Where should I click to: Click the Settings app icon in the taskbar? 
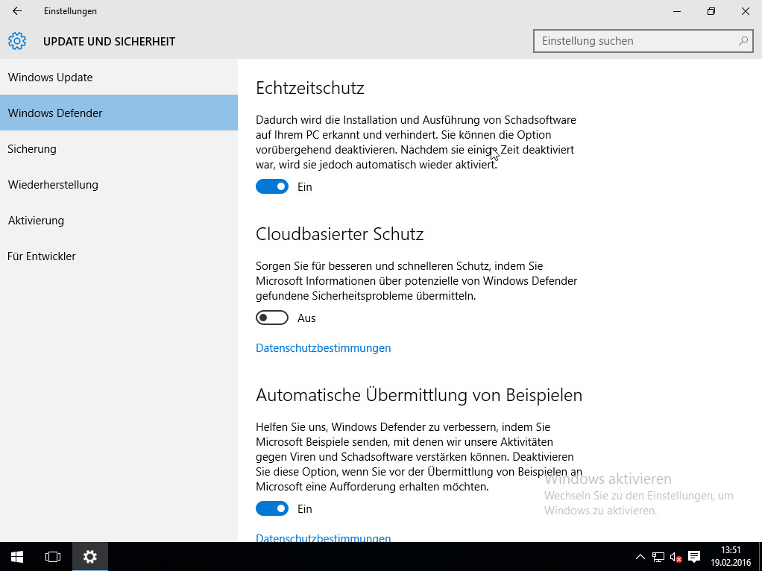[90, 556]
